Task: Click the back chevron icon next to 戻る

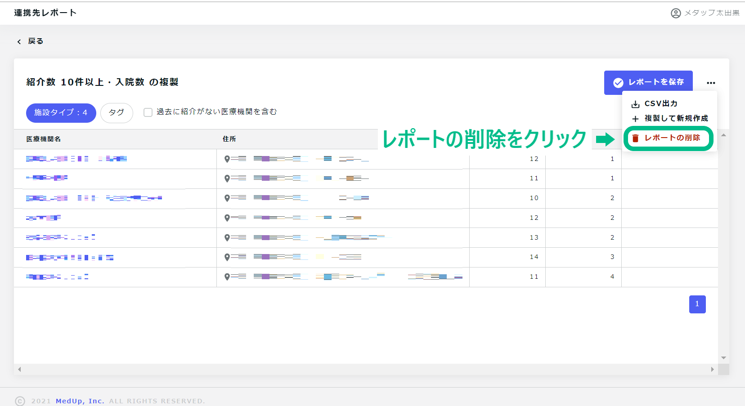Action: coord(19,41)
